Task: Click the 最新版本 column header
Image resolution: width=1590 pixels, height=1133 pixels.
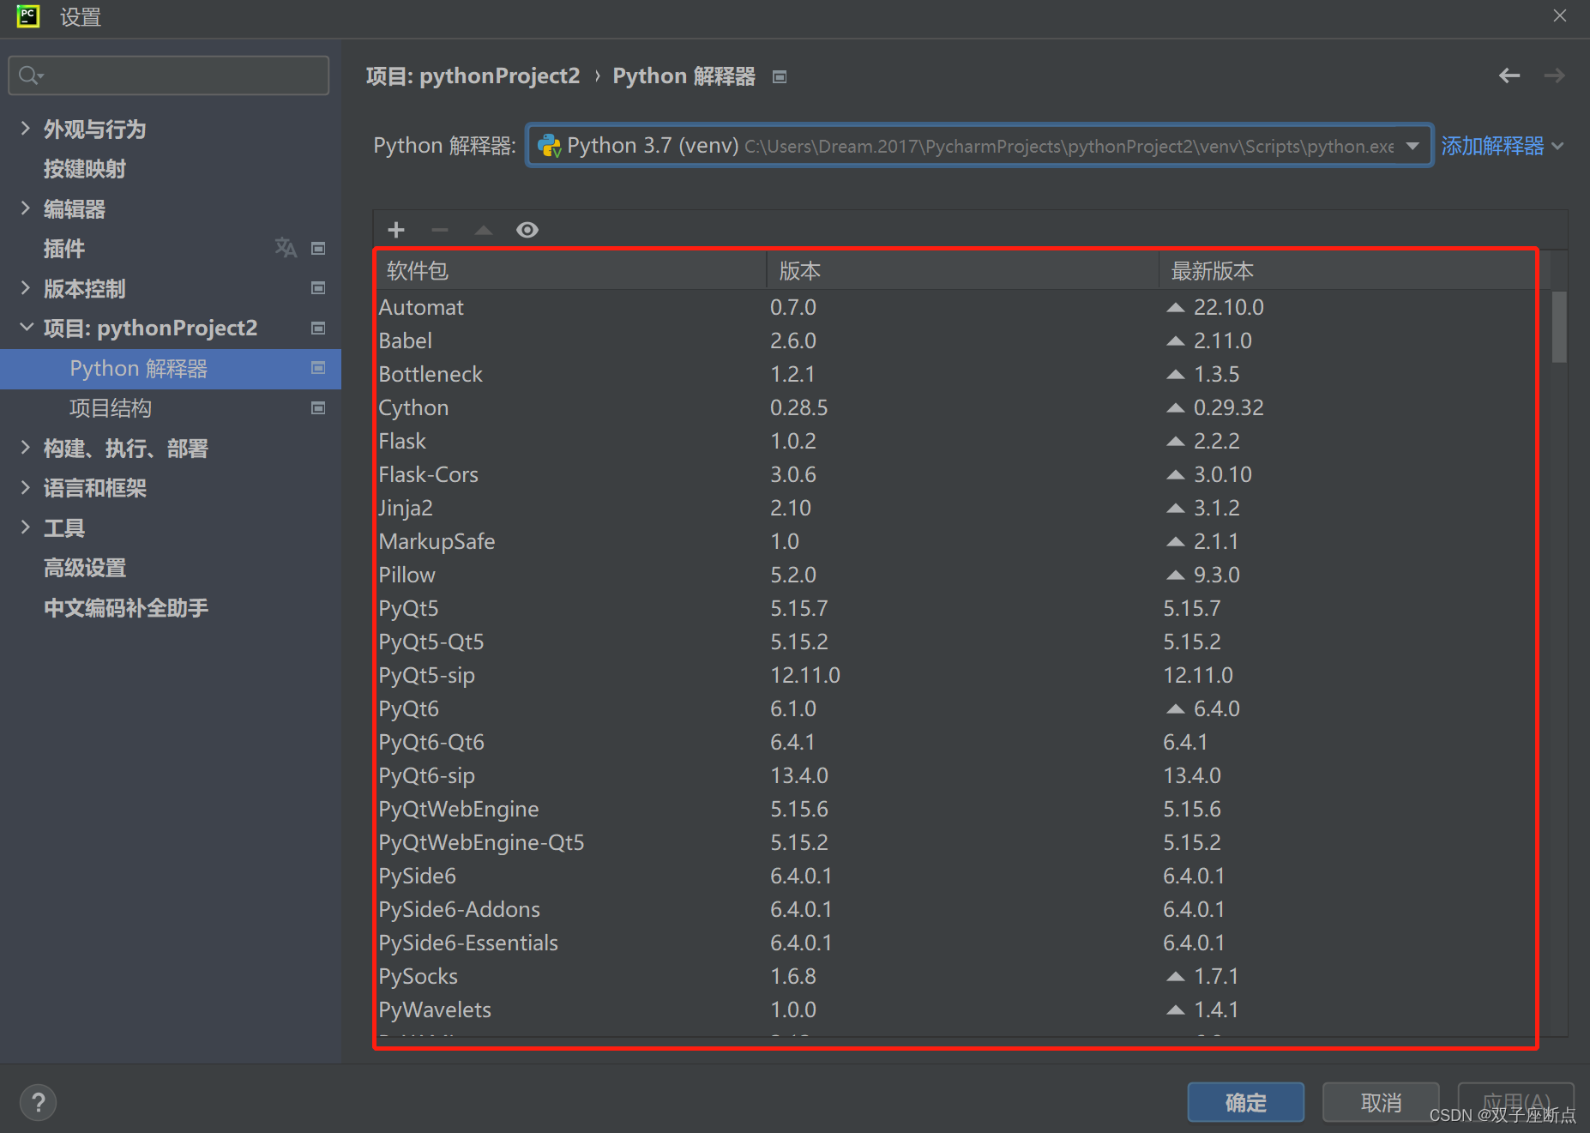Action: click(x=1346, y=271)
